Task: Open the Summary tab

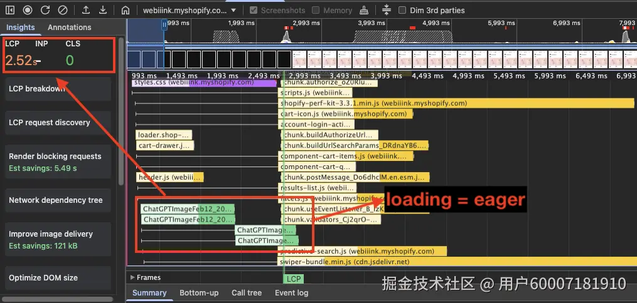Action: coord(149,293)
